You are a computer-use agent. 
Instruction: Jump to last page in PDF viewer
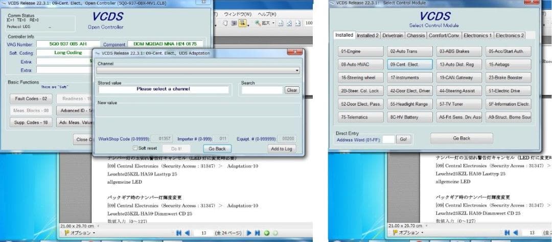tap(257, 233)
